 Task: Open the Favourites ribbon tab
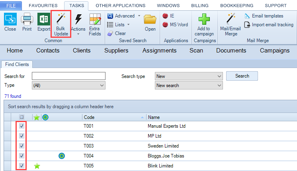pyautogui.click(x=43, y=6)
